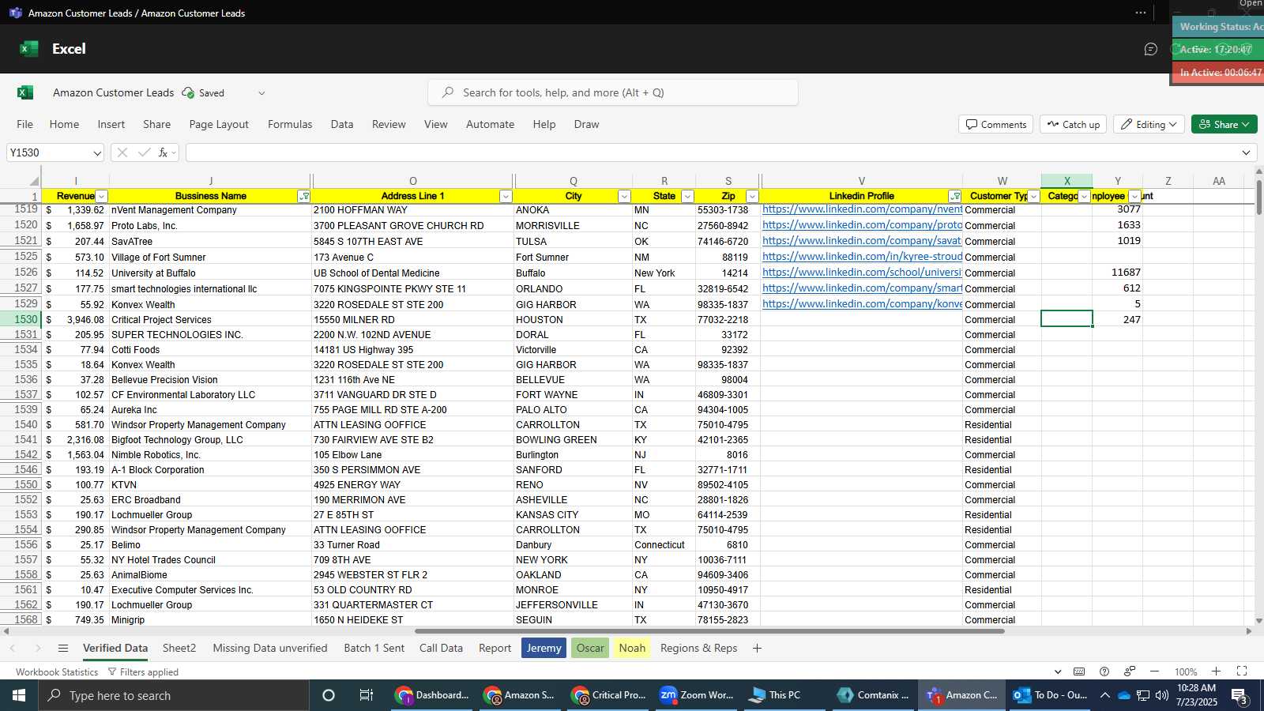
Task: Open the Automate ribbon tab
Action: [490, 124]
